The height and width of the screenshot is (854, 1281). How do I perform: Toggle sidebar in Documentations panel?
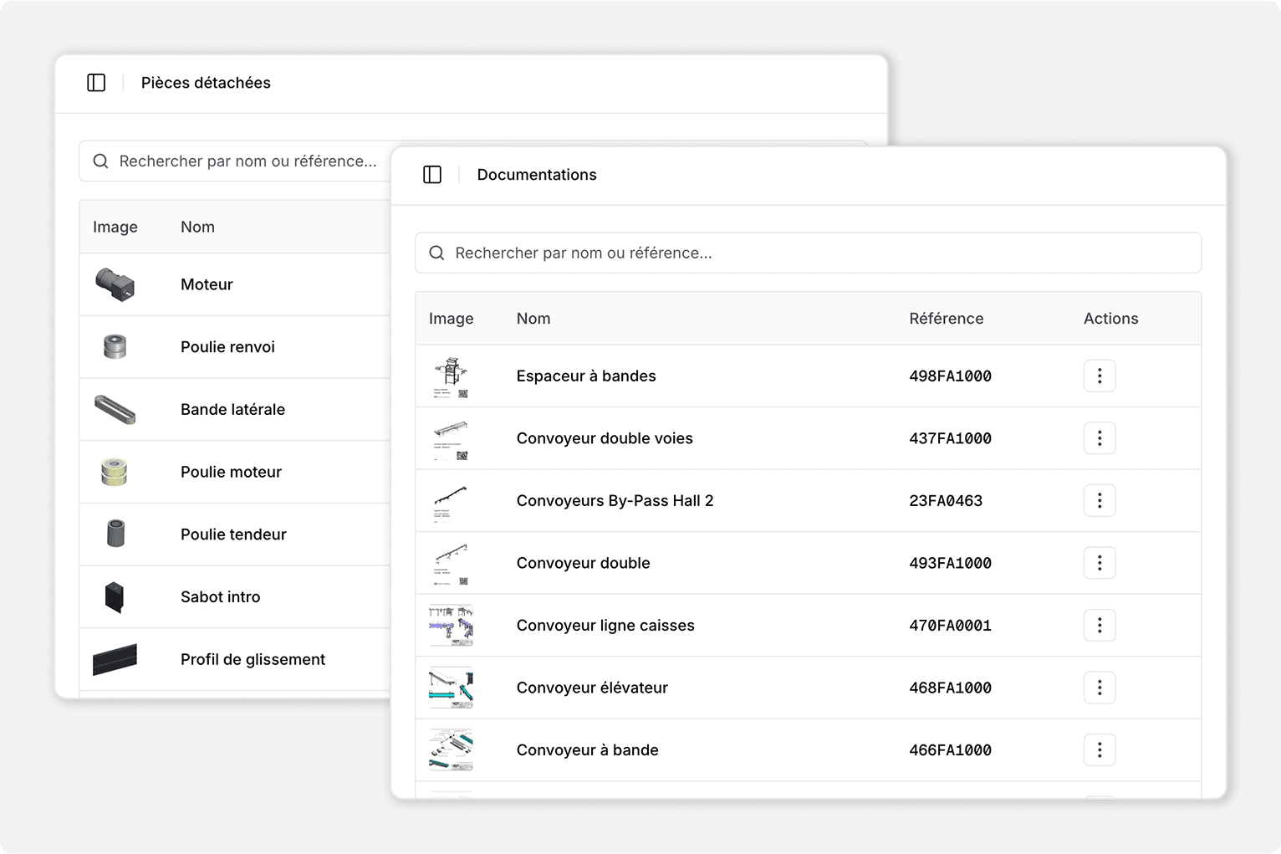click(x=432, y=175)
